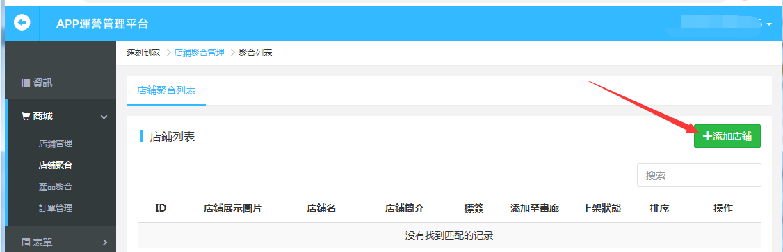Follow the 店鋪聚合管理 breadcrumb link
The height and width of the screenshot is (252, 783).
point(200,52)
